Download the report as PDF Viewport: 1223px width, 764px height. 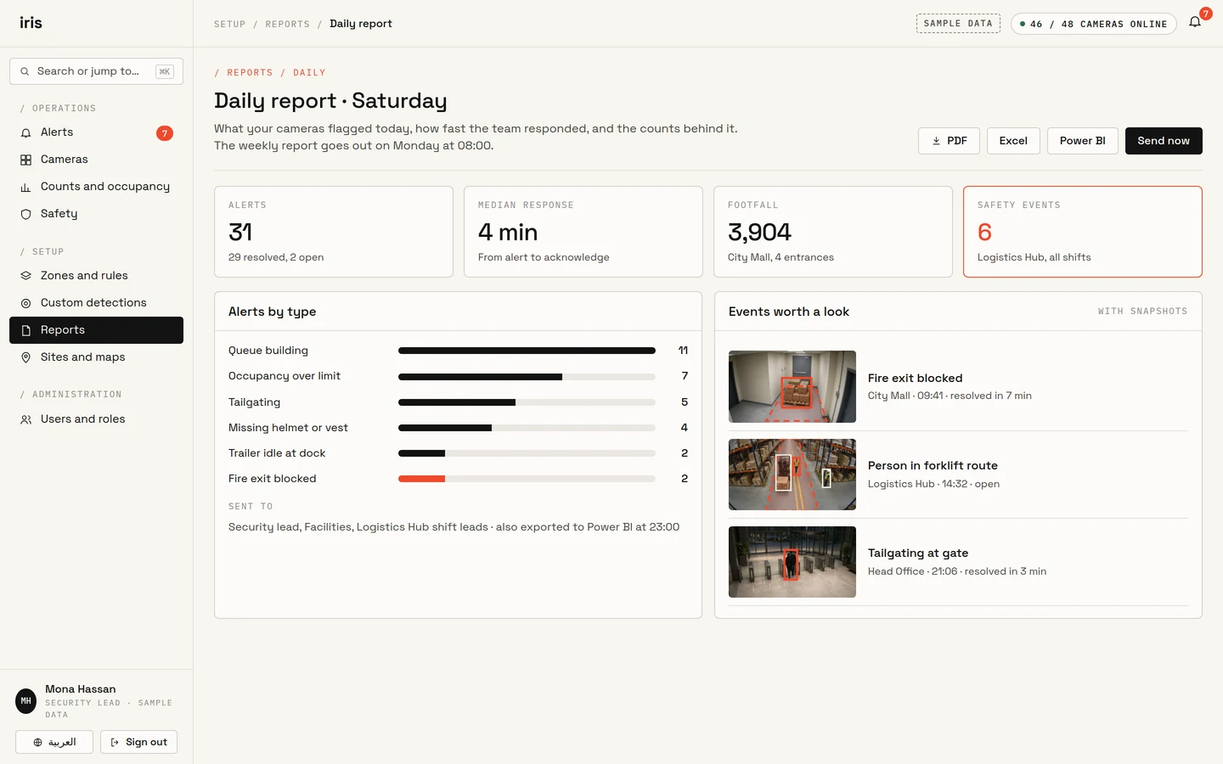pos(949,141)
